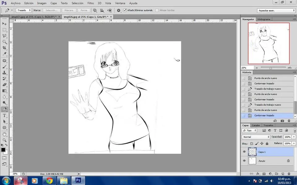The height and width of the screenshot is (185, 297).
Task: Hide the Fondo layer
Action: (x=244, y=161)
